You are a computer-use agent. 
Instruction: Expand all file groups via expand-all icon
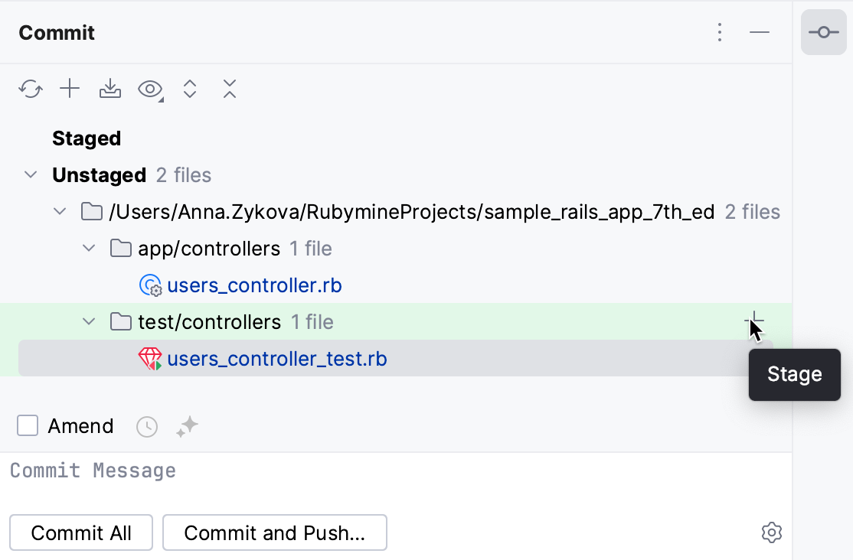[x=190, y=89]
